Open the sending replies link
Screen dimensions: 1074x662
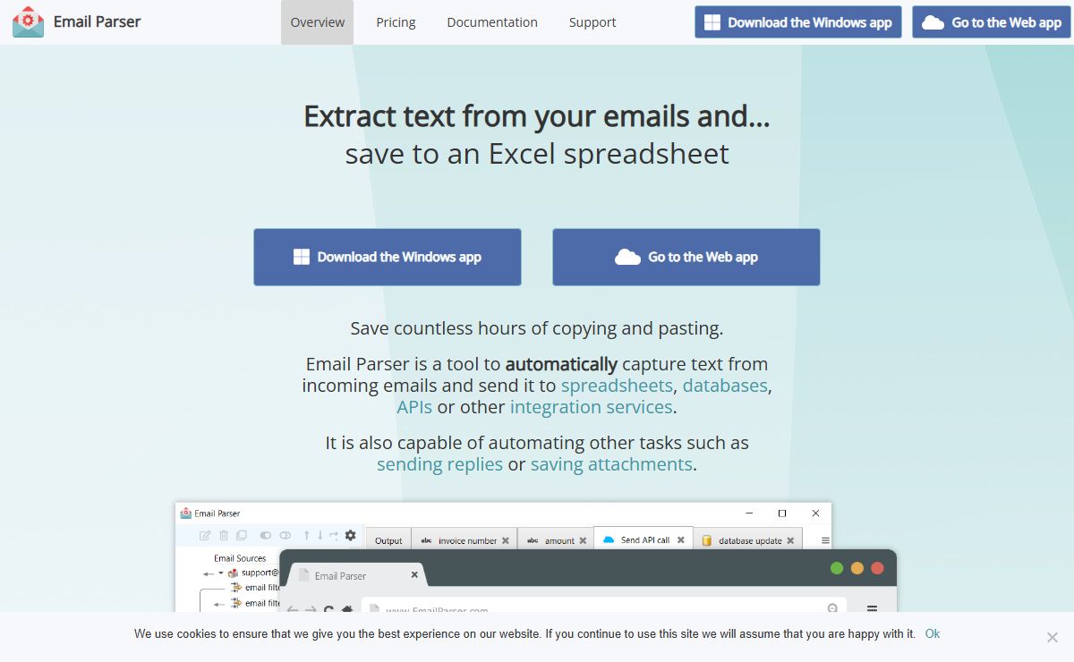click(x=439, y=464)
